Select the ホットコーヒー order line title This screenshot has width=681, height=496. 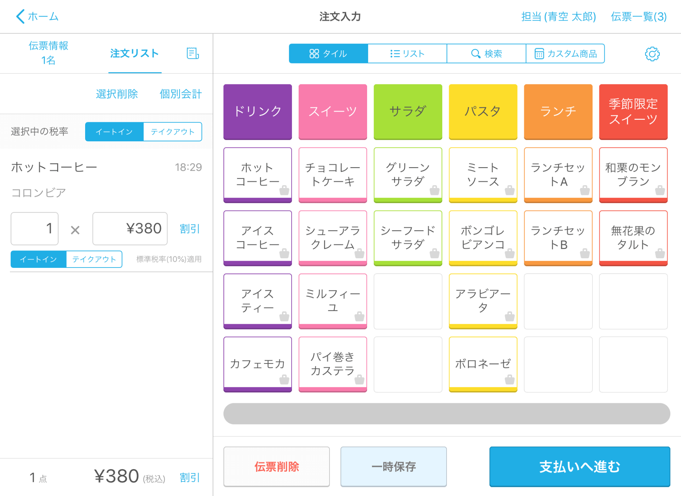tap(54, 167)
